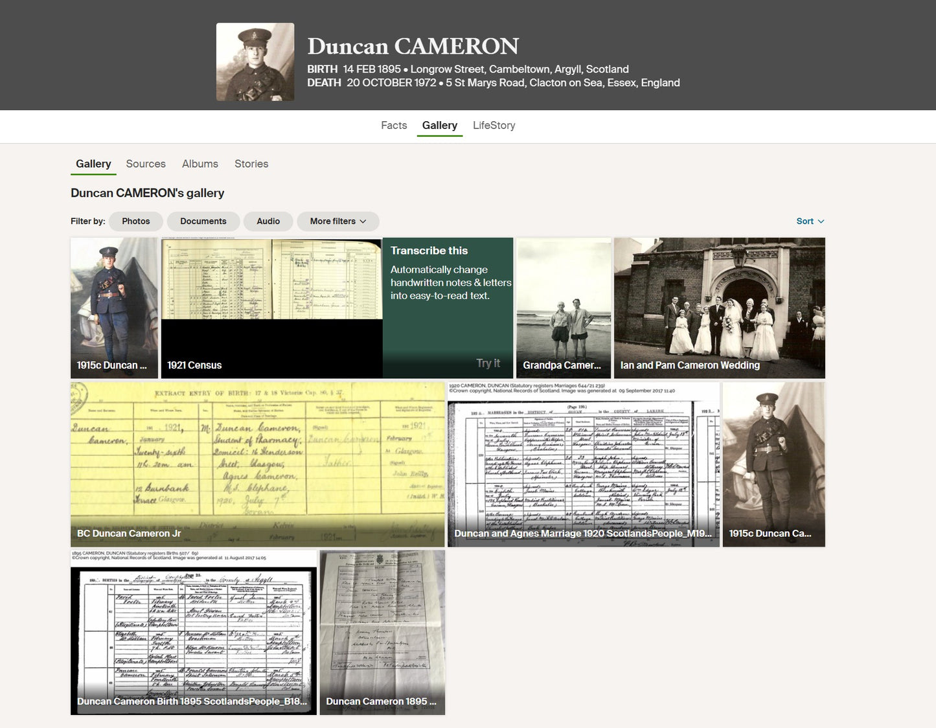Open the Sort dropdown menu
936x728 pixels.
pos(810,222)
